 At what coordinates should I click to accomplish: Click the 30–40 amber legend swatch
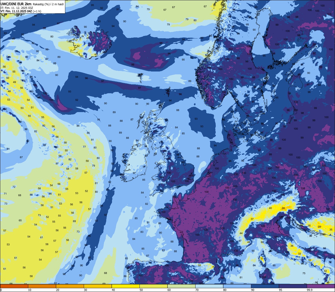point(98,286)
